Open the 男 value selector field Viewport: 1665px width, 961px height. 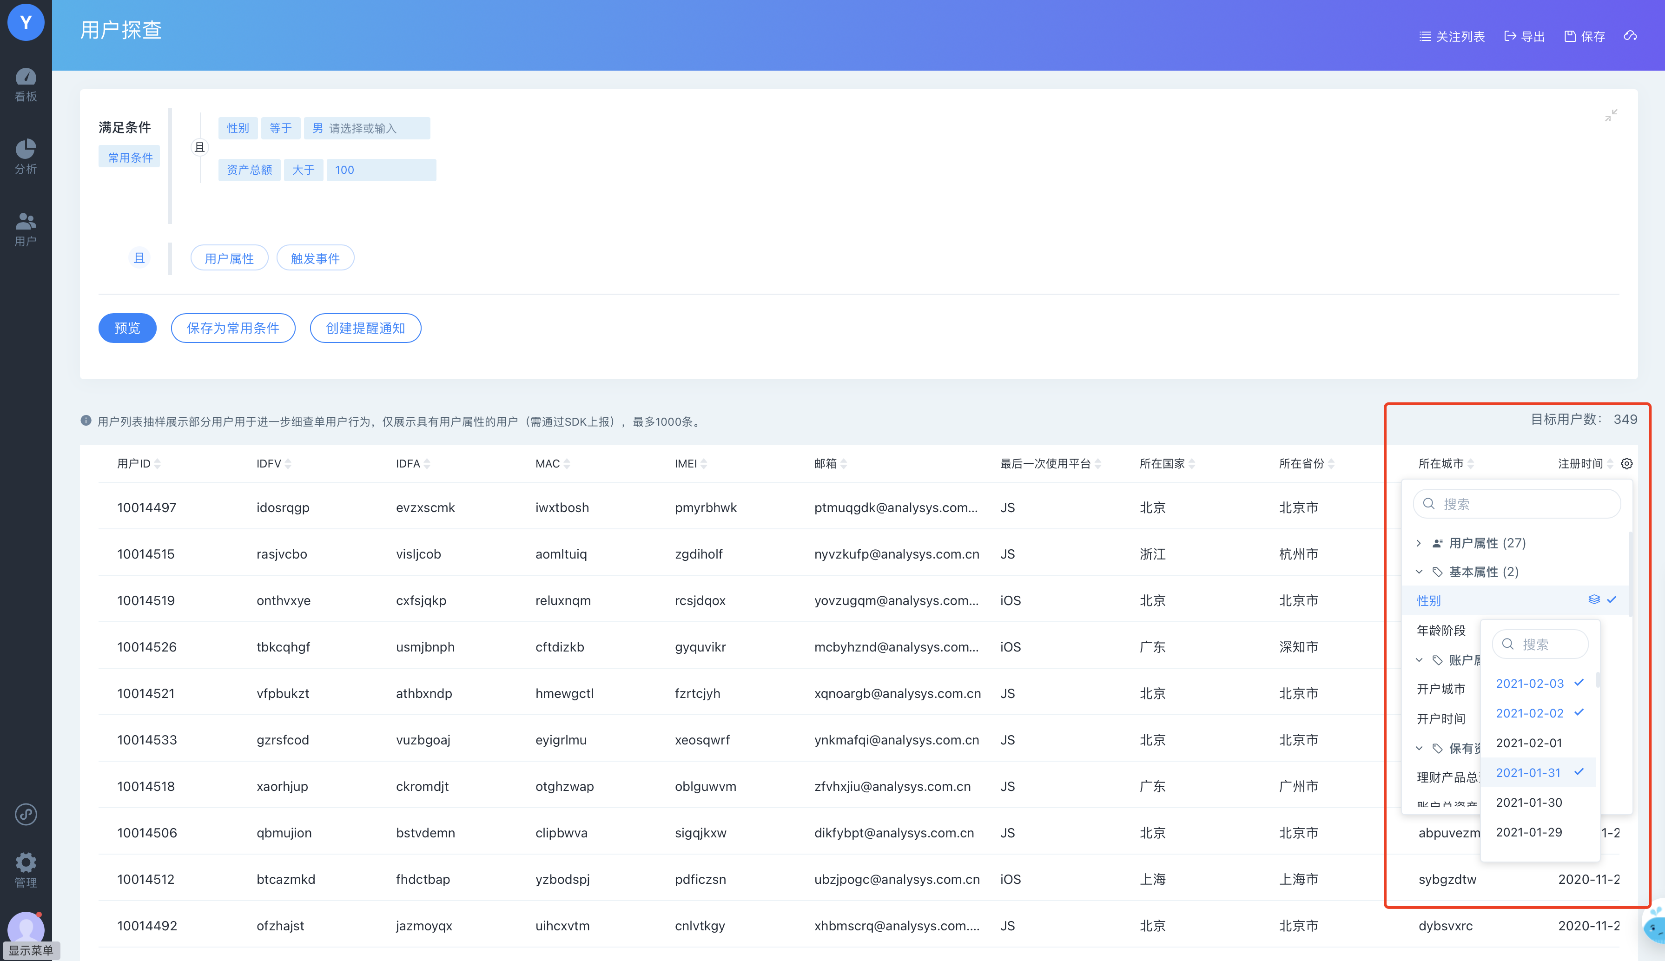(367, 128)
